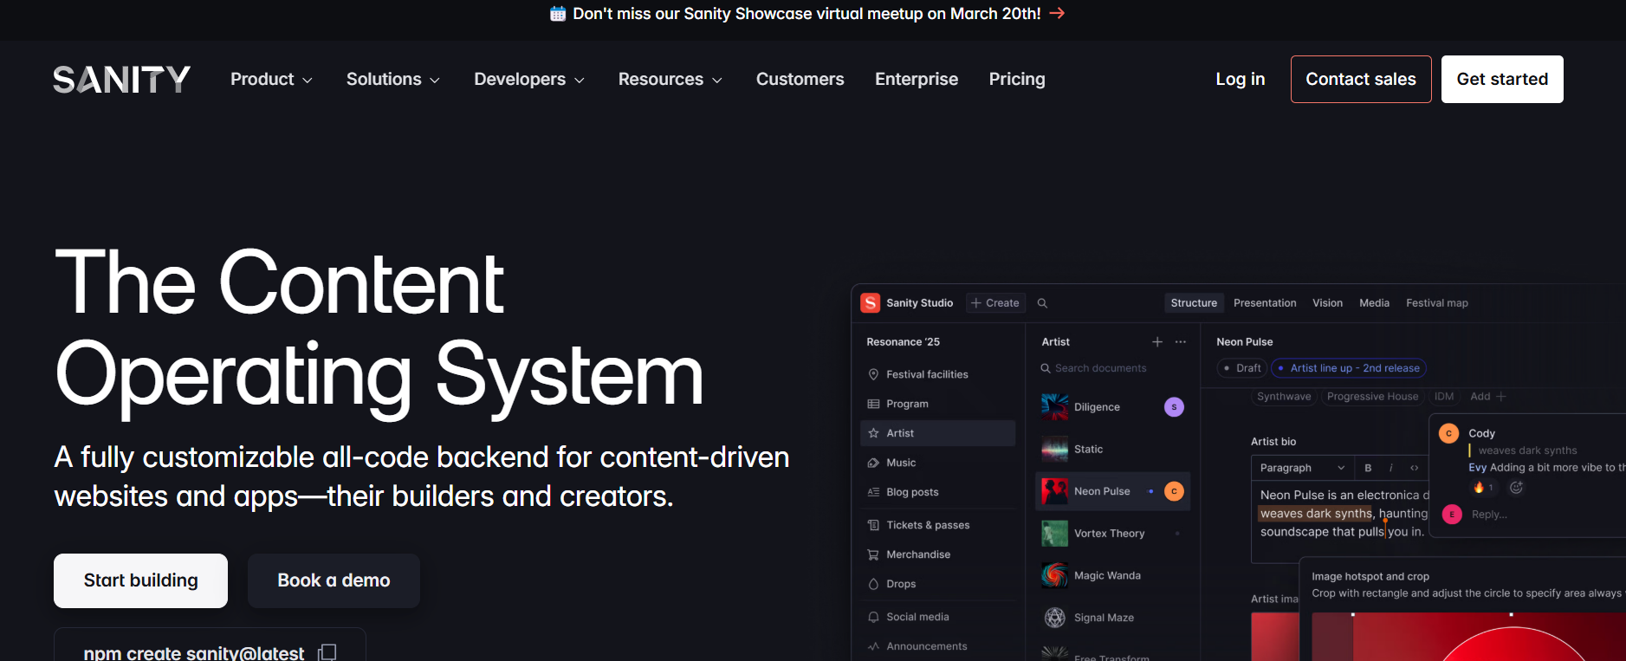Click the arrow after the meetup announcement

[1057, 13]
